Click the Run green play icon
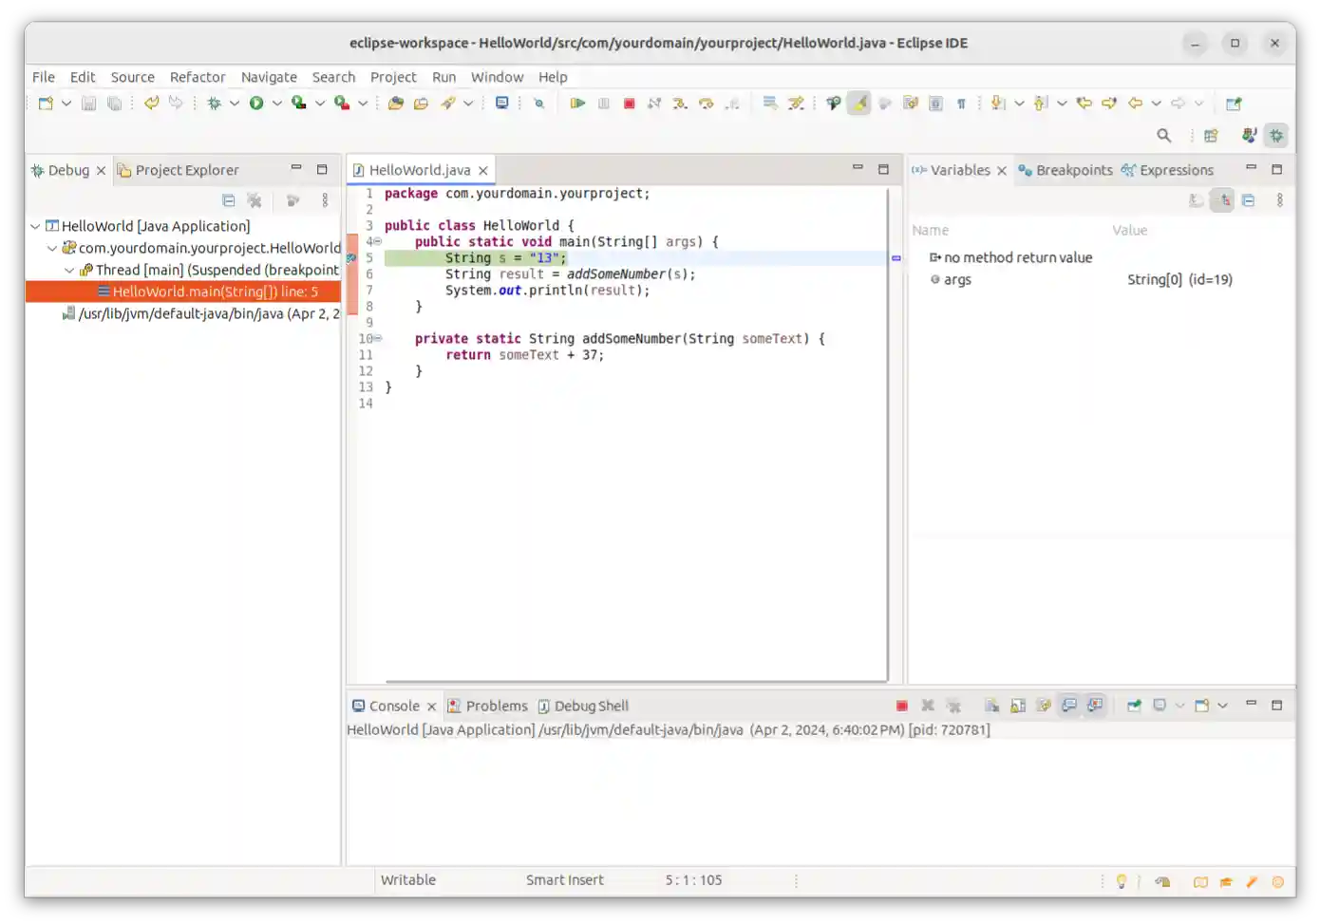 [x=256, y=103]
